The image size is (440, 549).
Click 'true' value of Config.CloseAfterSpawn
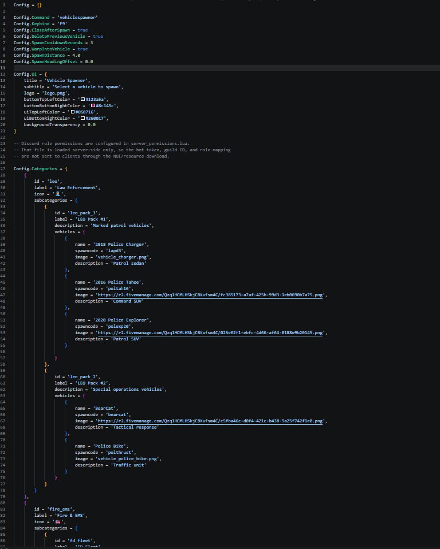pos(82,30)
